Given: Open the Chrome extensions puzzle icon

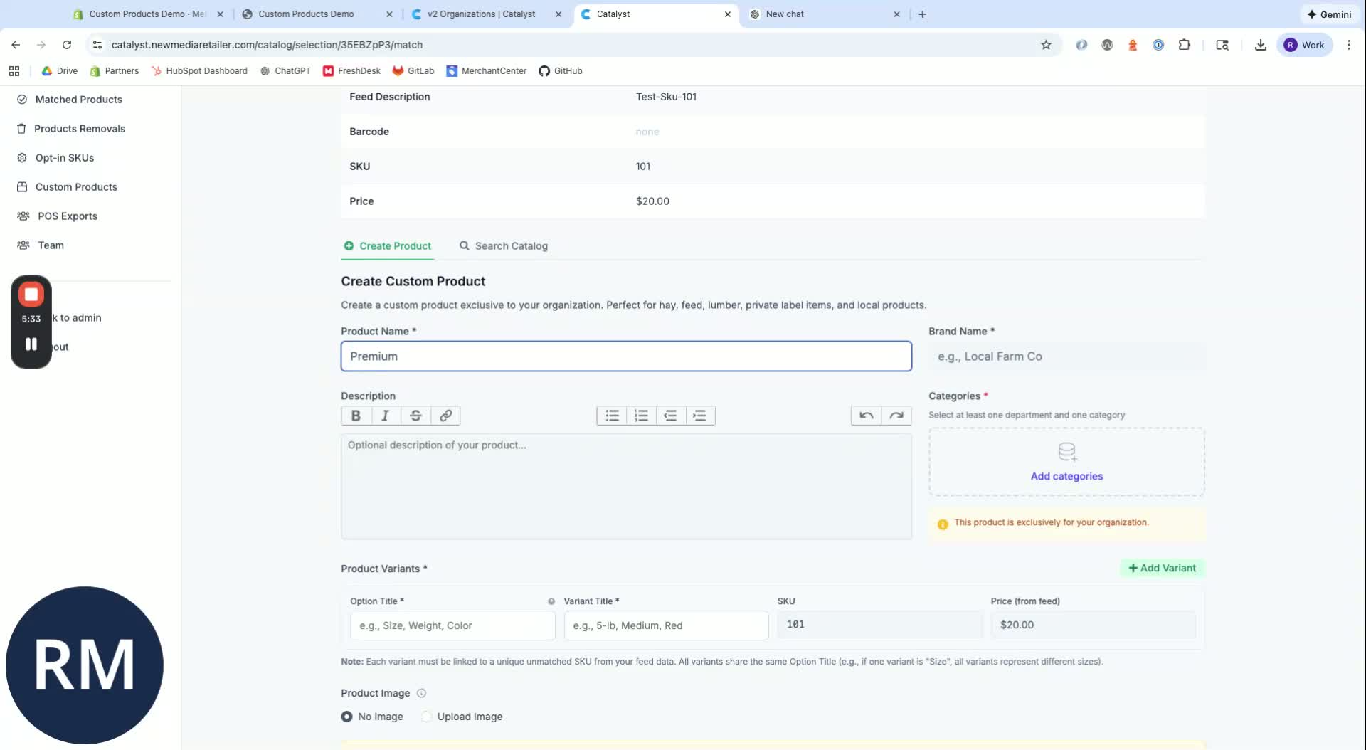Looking at the screenshot, I should (x=1184, y=45).
